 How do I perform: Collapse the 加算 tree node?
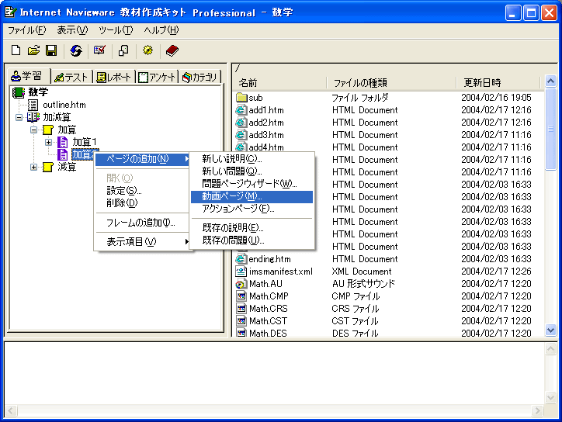click(33, 130)
